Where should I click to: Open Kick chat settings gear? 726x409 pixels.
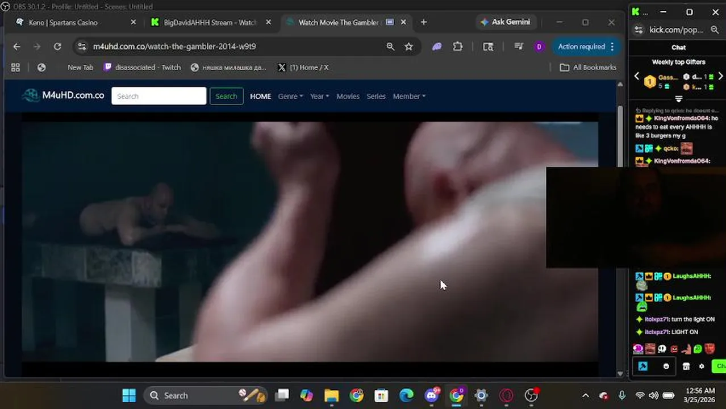702,366
